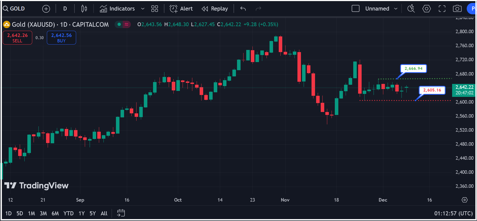Open the layout templates grid icon
477x221 pixels.
[x=154, y=9]
